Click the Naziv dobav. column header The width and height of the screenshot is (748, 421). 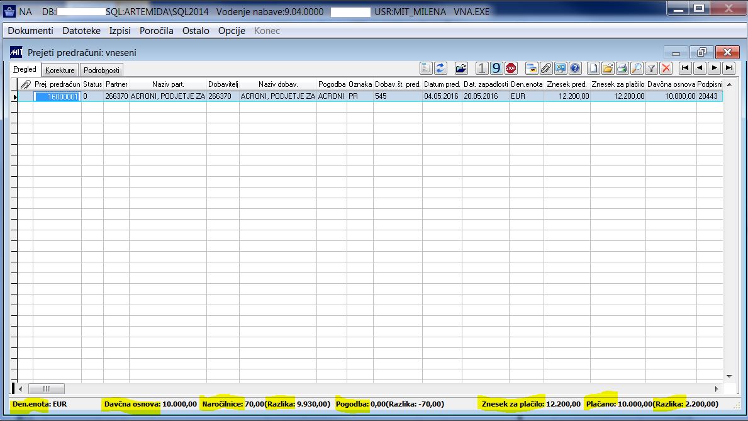tap(278, 84)
